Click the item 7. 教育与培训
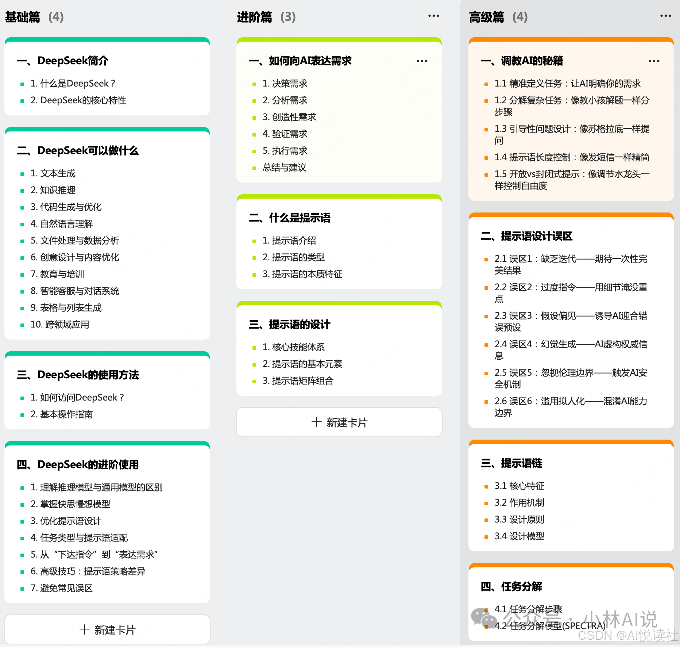 57,274
